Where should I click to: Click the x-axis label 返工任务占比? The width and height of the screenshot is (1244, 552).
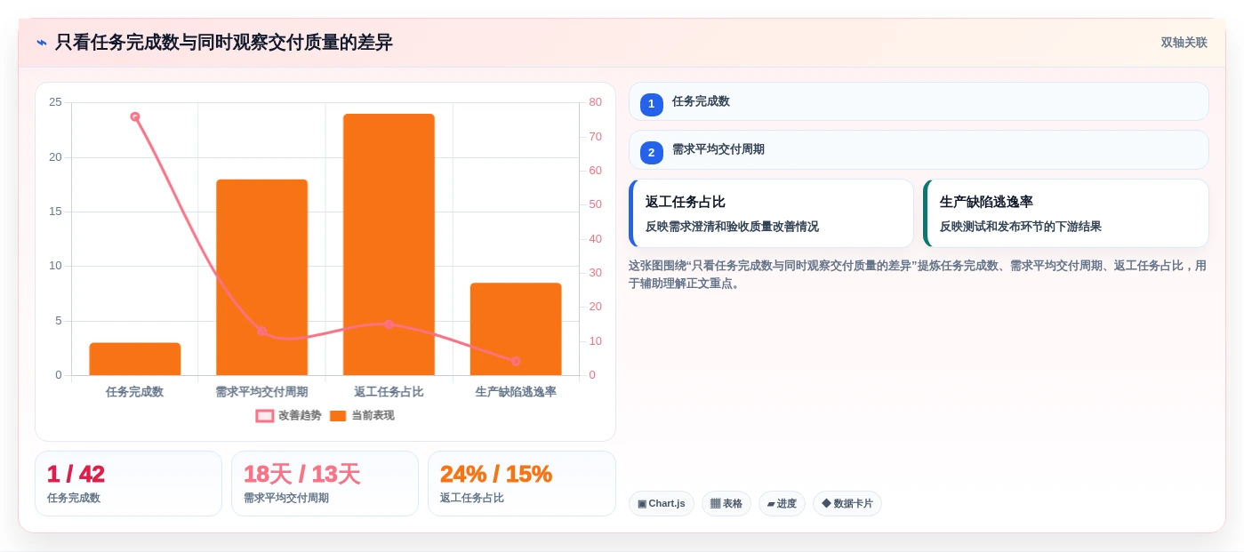coord(389,391)
